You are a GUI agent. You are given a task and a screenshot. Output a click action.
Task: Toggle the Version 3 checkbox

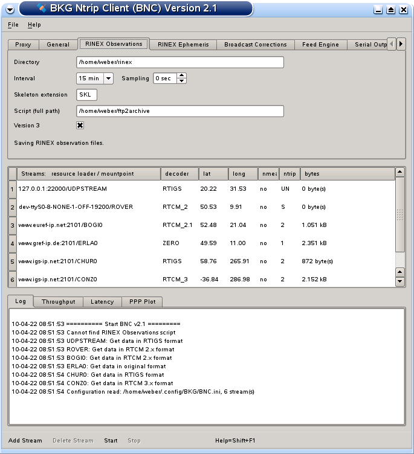click(x=80, y=126)
